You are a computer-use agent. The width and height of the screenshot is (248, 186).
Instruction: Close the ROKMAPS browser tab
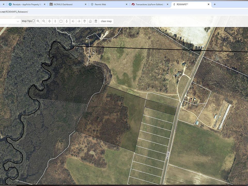(208, 4)
